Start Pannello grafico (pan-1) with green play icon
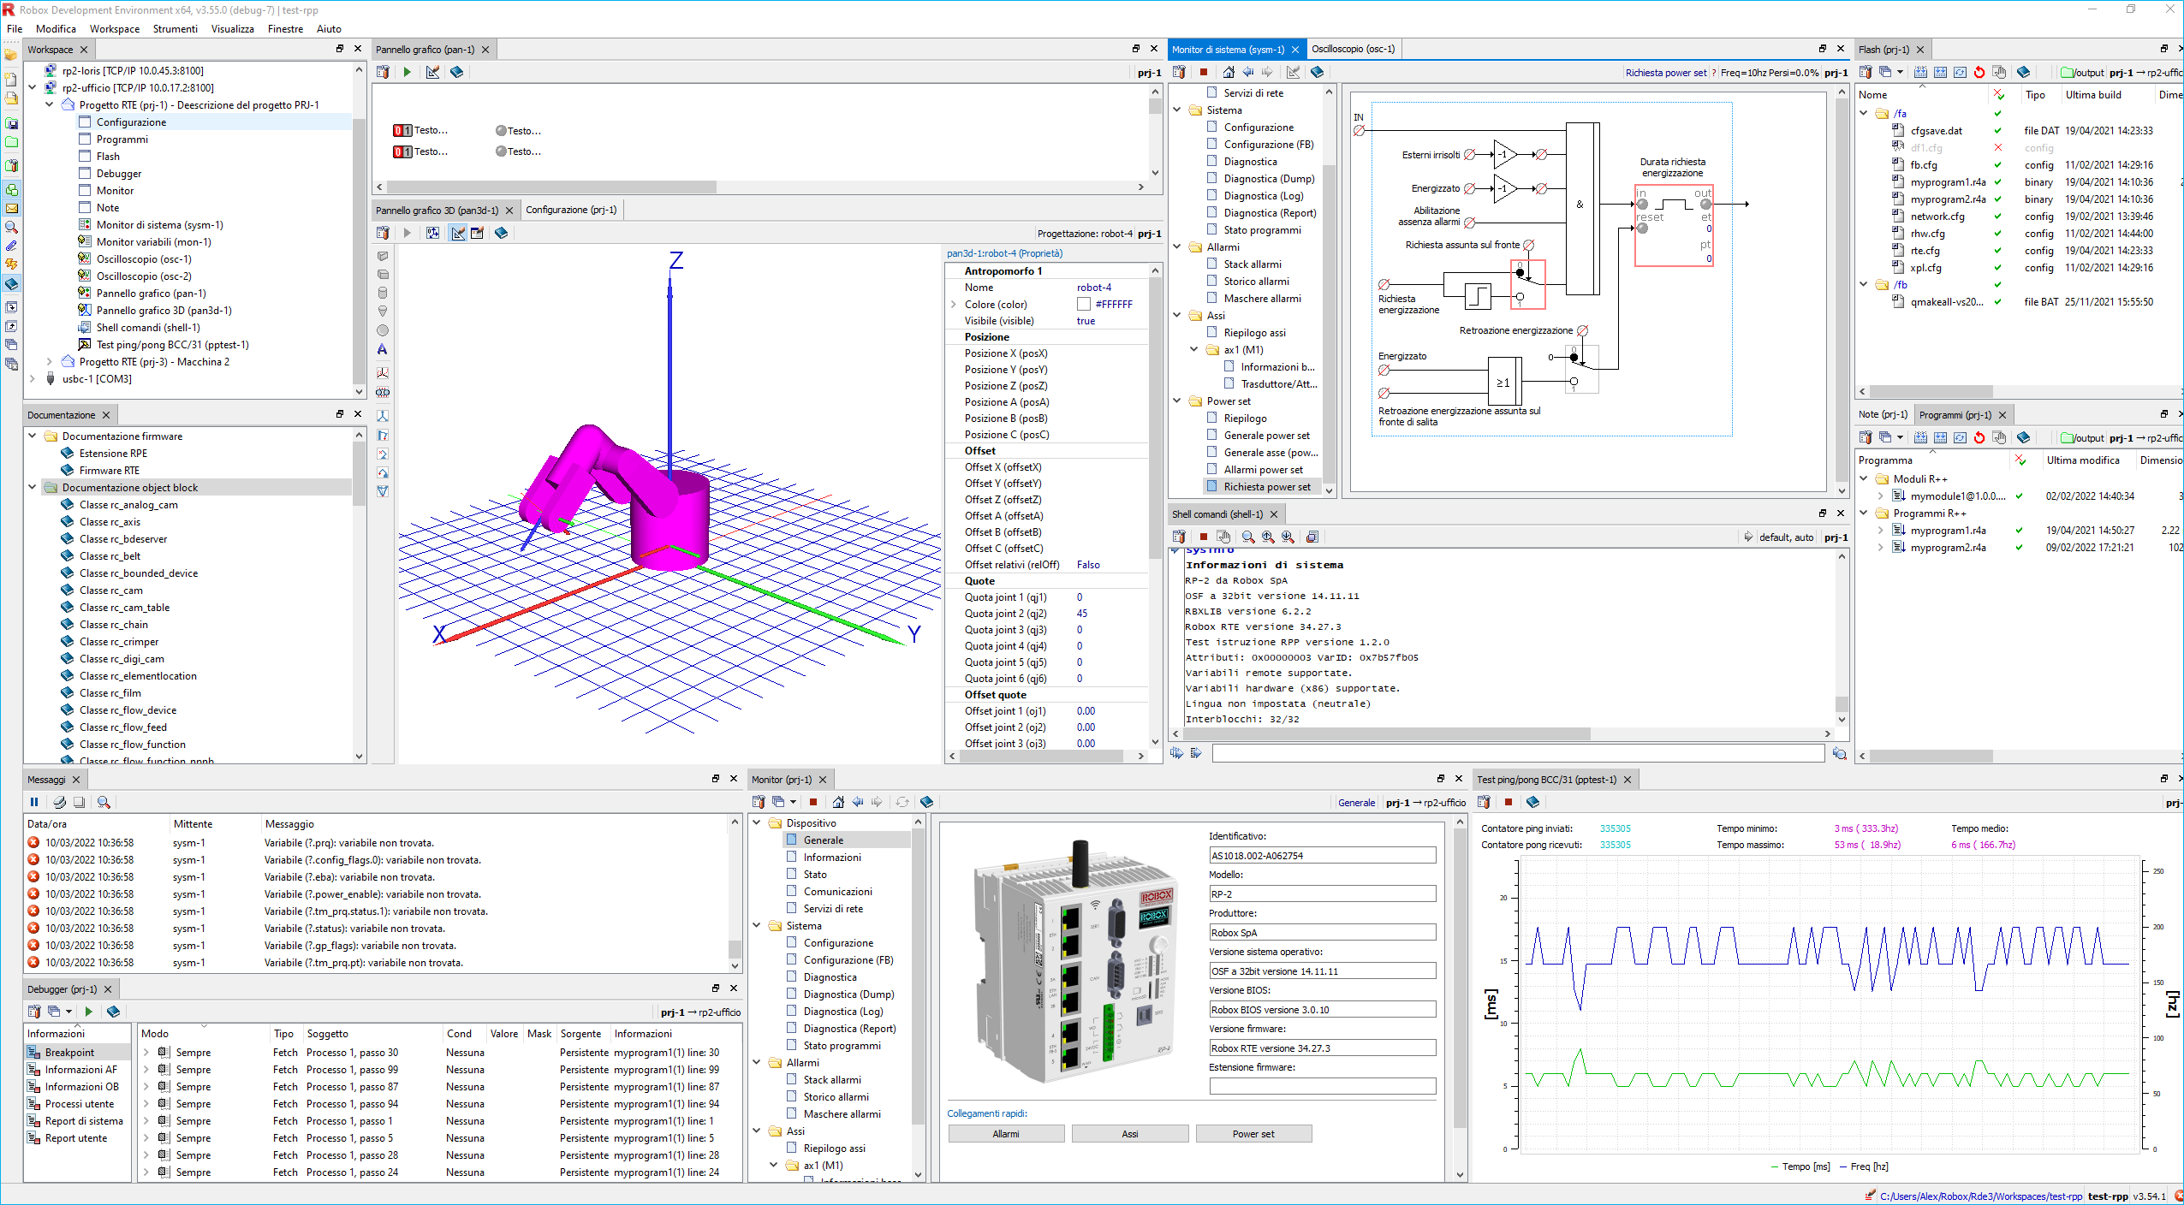Image resolution: width=2184 pixels, height=1205 pixels. (x=408, y=72)
